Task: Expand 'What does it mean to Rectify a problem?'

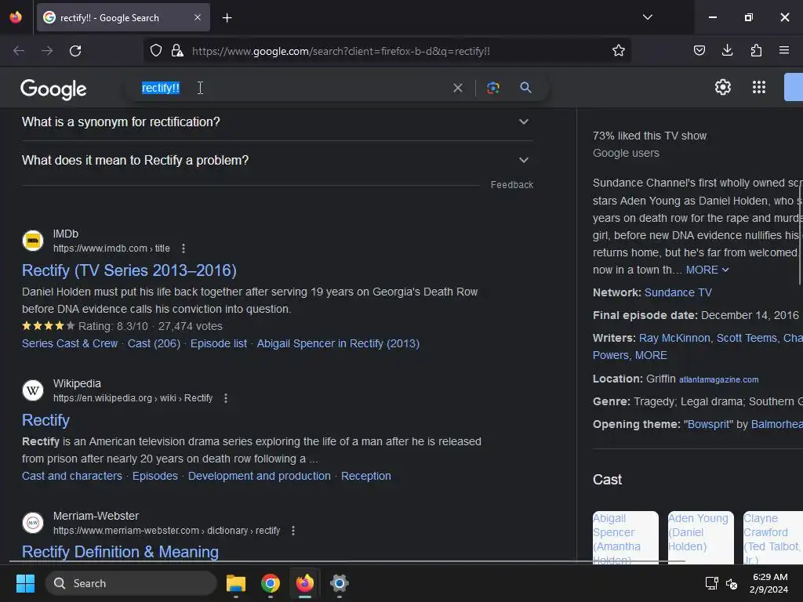Action: click(277, 160)
